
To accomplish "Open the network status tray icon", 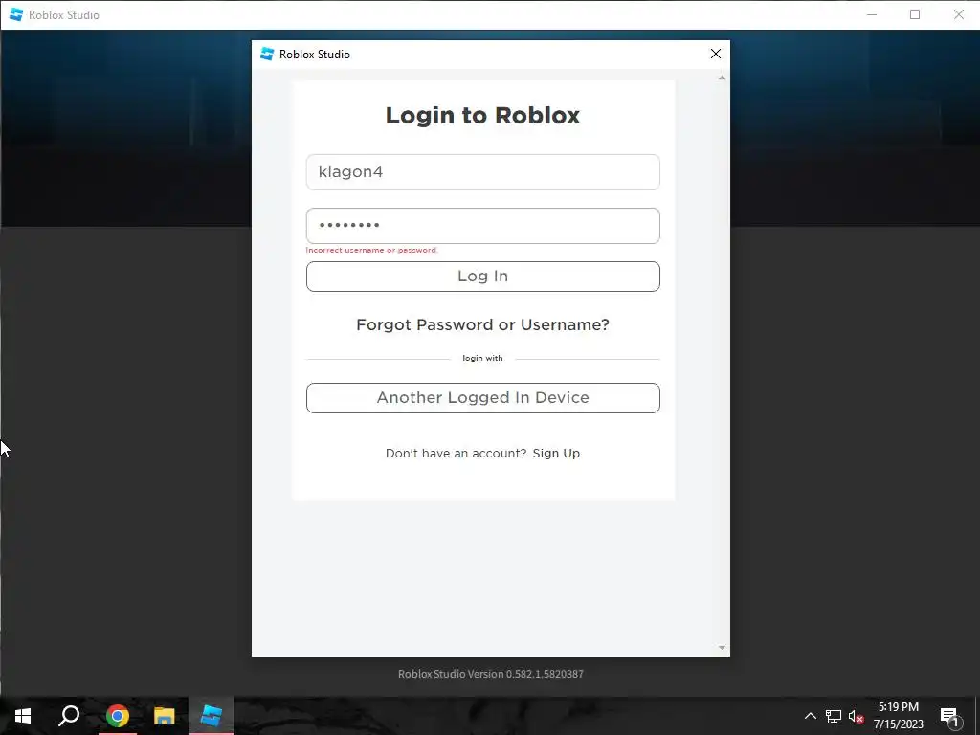I will pyautogui.click(x=834, y=716).
